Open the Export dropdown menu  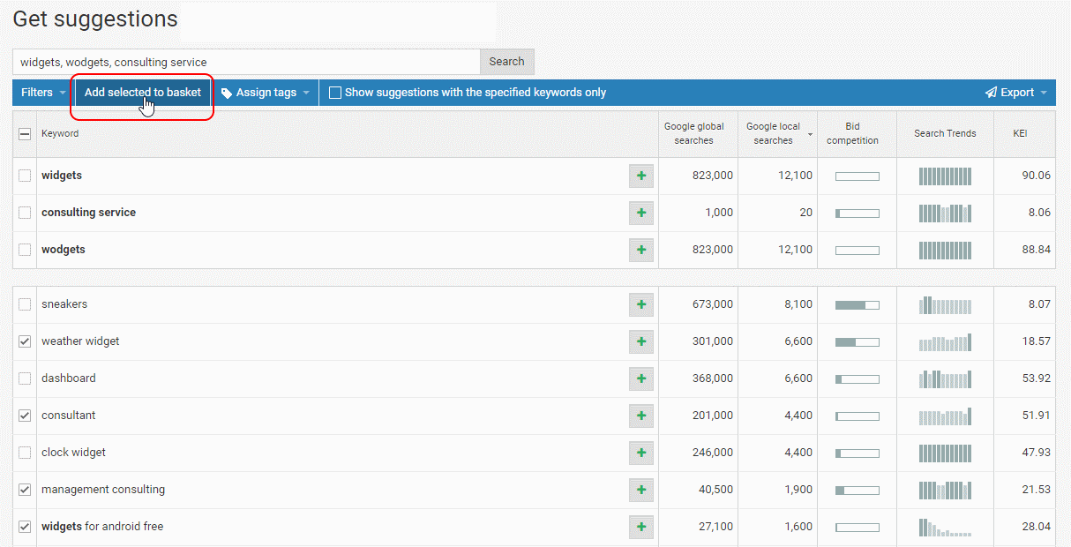click(x=1016, y=93)
